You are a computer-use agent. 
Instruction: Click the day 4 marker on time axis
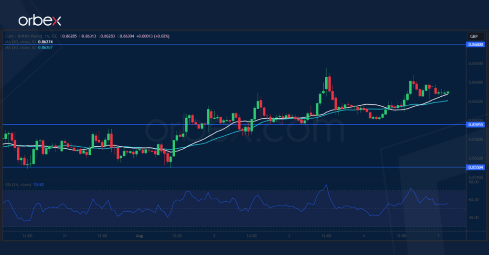(x=364, y=235)
